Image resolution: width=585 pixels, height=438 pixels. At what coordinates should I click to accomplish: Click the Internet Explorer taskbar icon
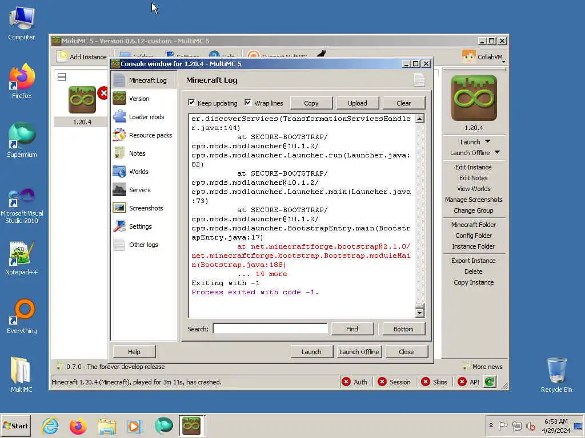click(50, 425)
